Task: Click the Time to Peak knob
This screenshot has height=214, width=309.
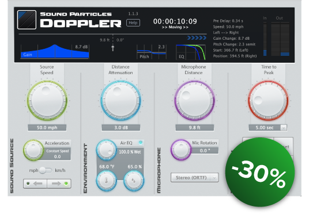Action: coord(268,101)
